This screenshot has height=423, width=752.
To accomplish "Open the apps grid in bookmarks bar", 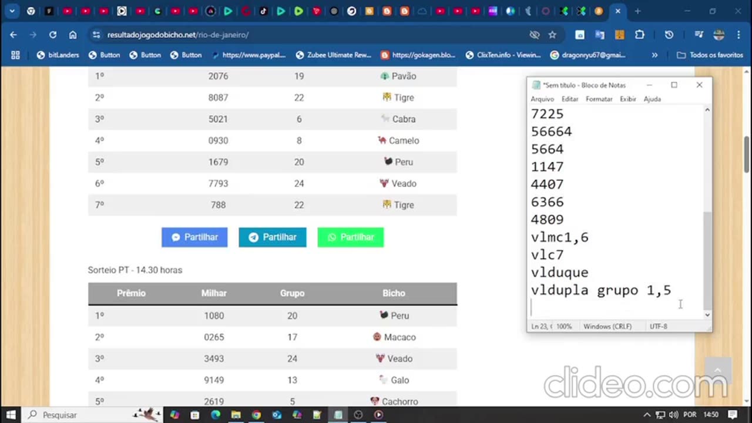I will [x=15, y=55].
